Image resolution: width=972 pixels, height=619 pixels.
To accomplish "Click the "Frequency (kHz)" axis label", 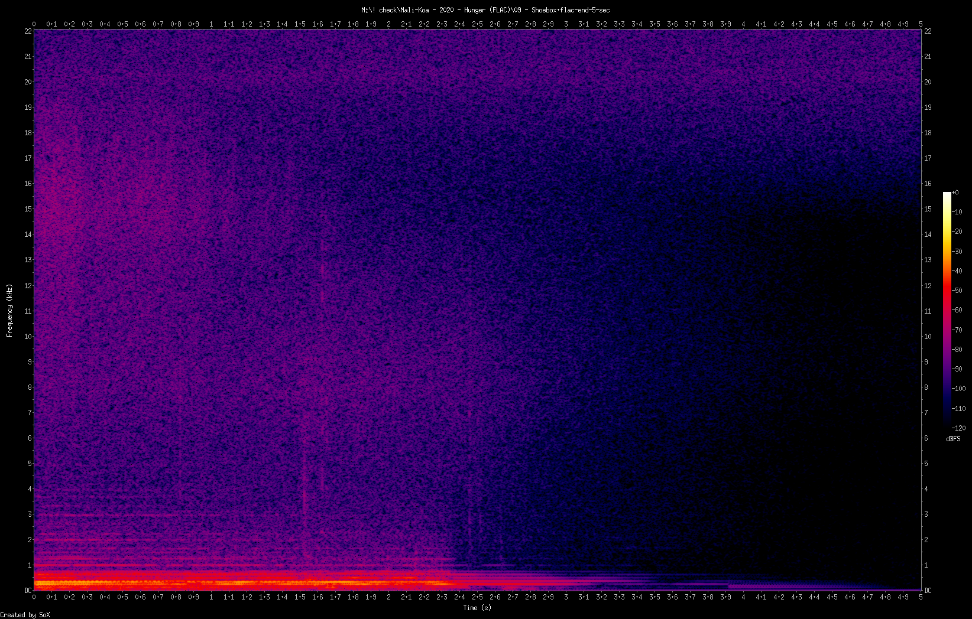I will click(9, 310).
